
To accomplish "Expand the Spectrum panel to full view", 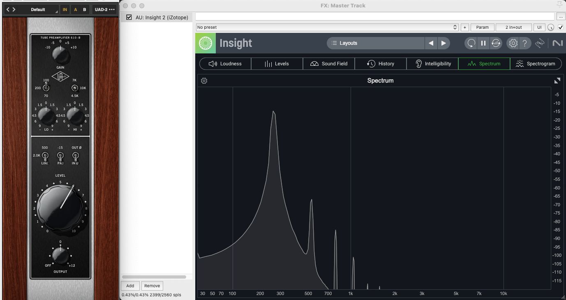I will (557, 81).
